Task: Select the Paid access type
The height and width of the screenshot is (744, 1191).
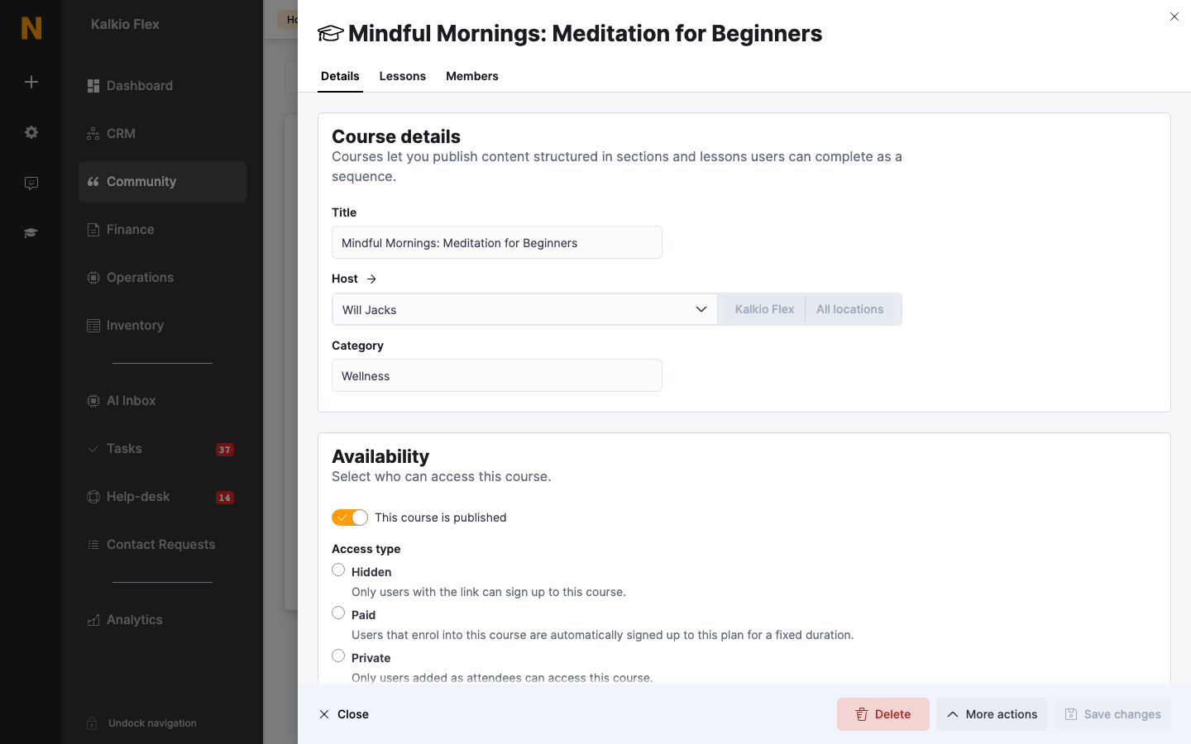Action: (x=338, y=613)
